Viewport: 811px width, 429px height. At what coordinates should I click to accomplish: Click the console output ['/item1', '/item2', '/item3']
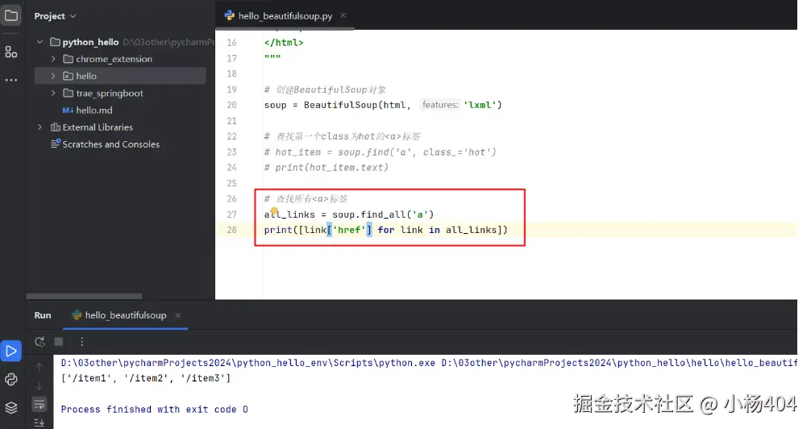(146, 378)
